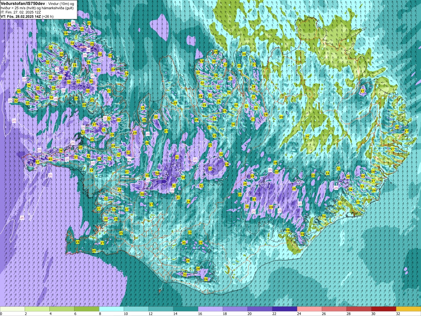
Task: Click the legend scale tick label 0
Action: pyautogui.click(x=1, y=314)
